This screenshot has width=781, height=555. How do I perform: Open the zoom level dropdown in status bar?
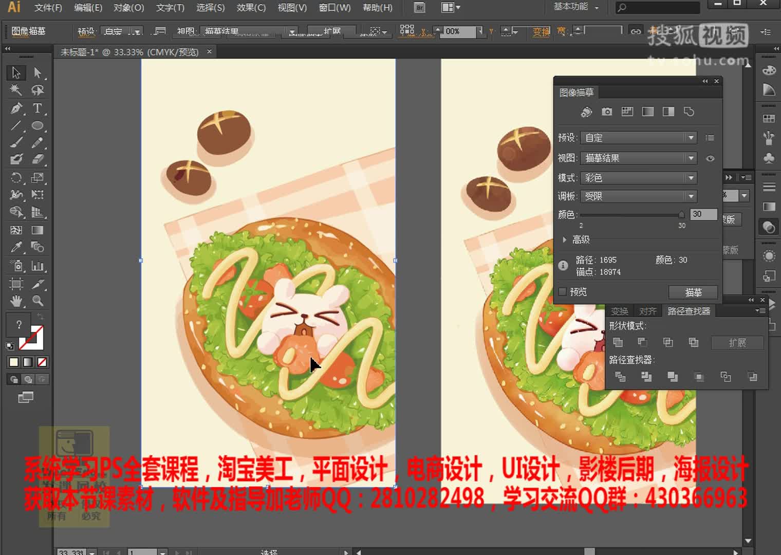pos(92,553)
